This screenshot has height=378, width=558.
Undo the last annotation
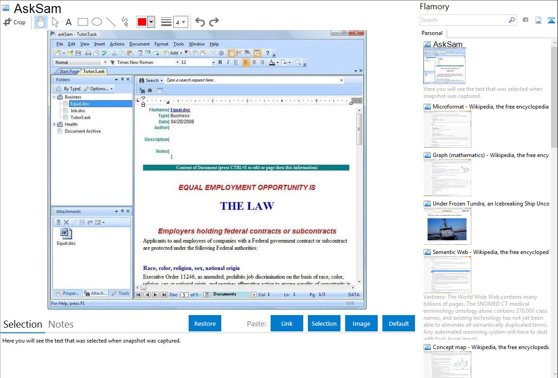pyautogui.click(x=200, y=22)
